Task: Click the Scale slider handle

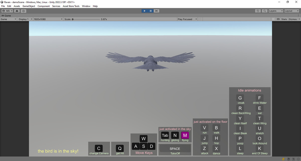Action: 73,19
